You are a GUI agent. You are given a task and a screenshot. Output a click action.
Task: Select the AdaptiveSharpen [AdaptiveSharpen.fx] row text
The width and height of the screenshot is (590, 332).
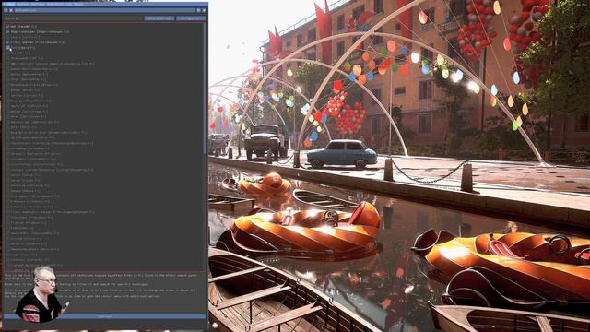coord(40,32)
